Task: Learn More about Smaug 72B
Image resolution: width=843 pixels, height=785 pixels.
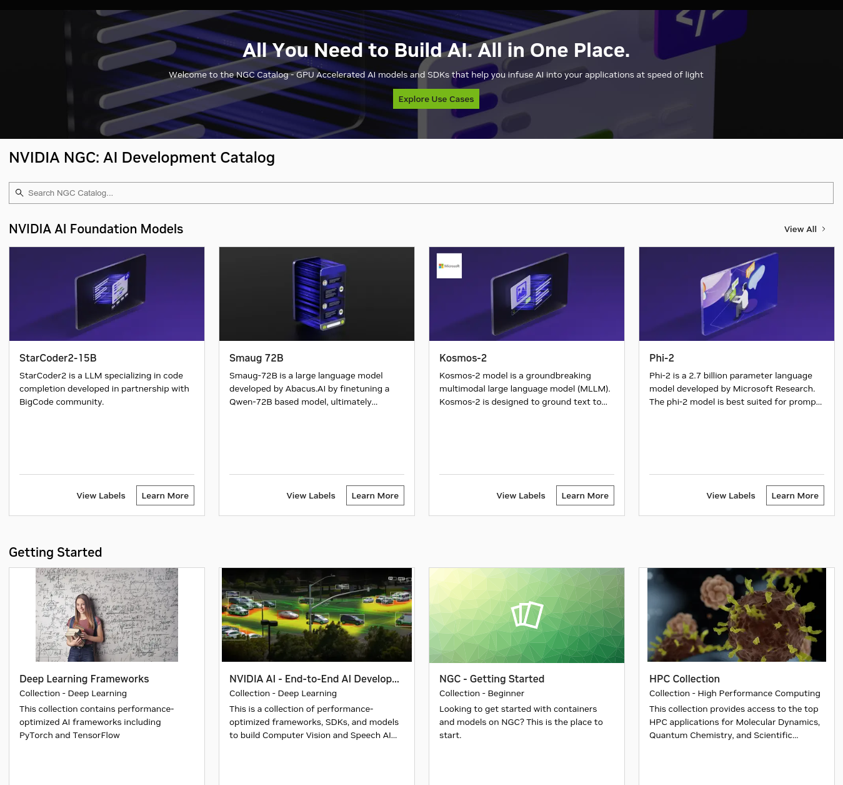Action: point(375,495)
